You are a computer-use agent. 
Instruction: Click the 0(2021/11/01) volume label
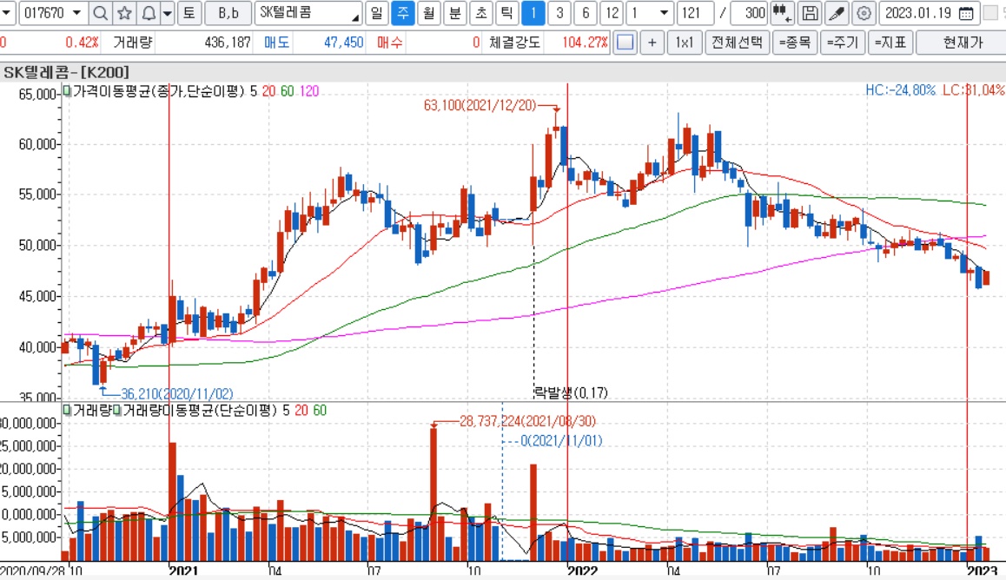coord(561,441)
